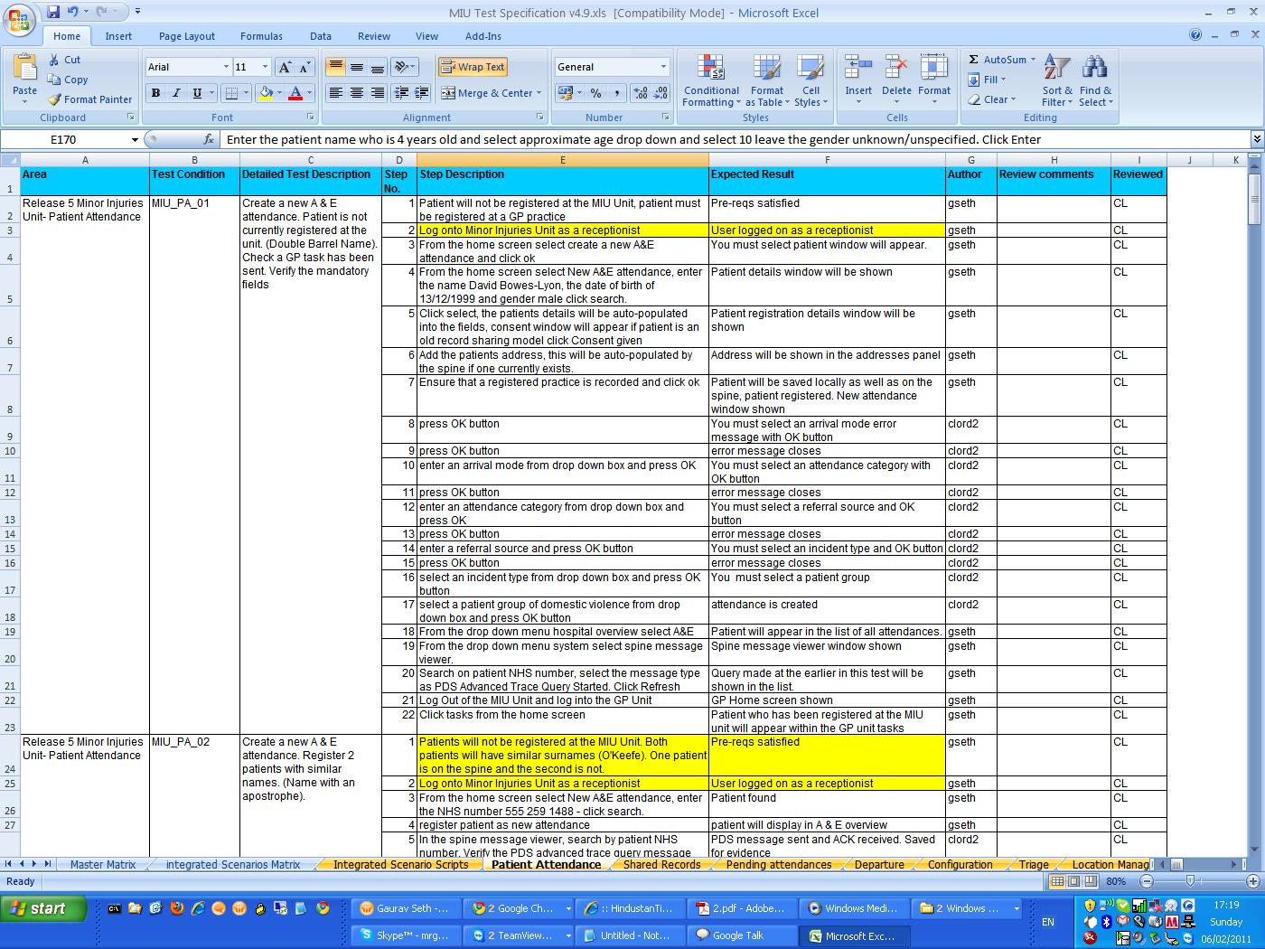
Task: Click the Office Button orb
Action: (20, 20)
